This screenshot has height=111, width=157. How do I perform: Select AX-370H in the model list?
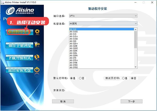[102, 65]
